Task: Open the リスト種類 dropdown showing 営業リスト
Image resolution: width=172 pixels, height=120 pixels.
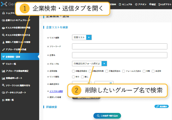Action: click(x=82, y=37)
